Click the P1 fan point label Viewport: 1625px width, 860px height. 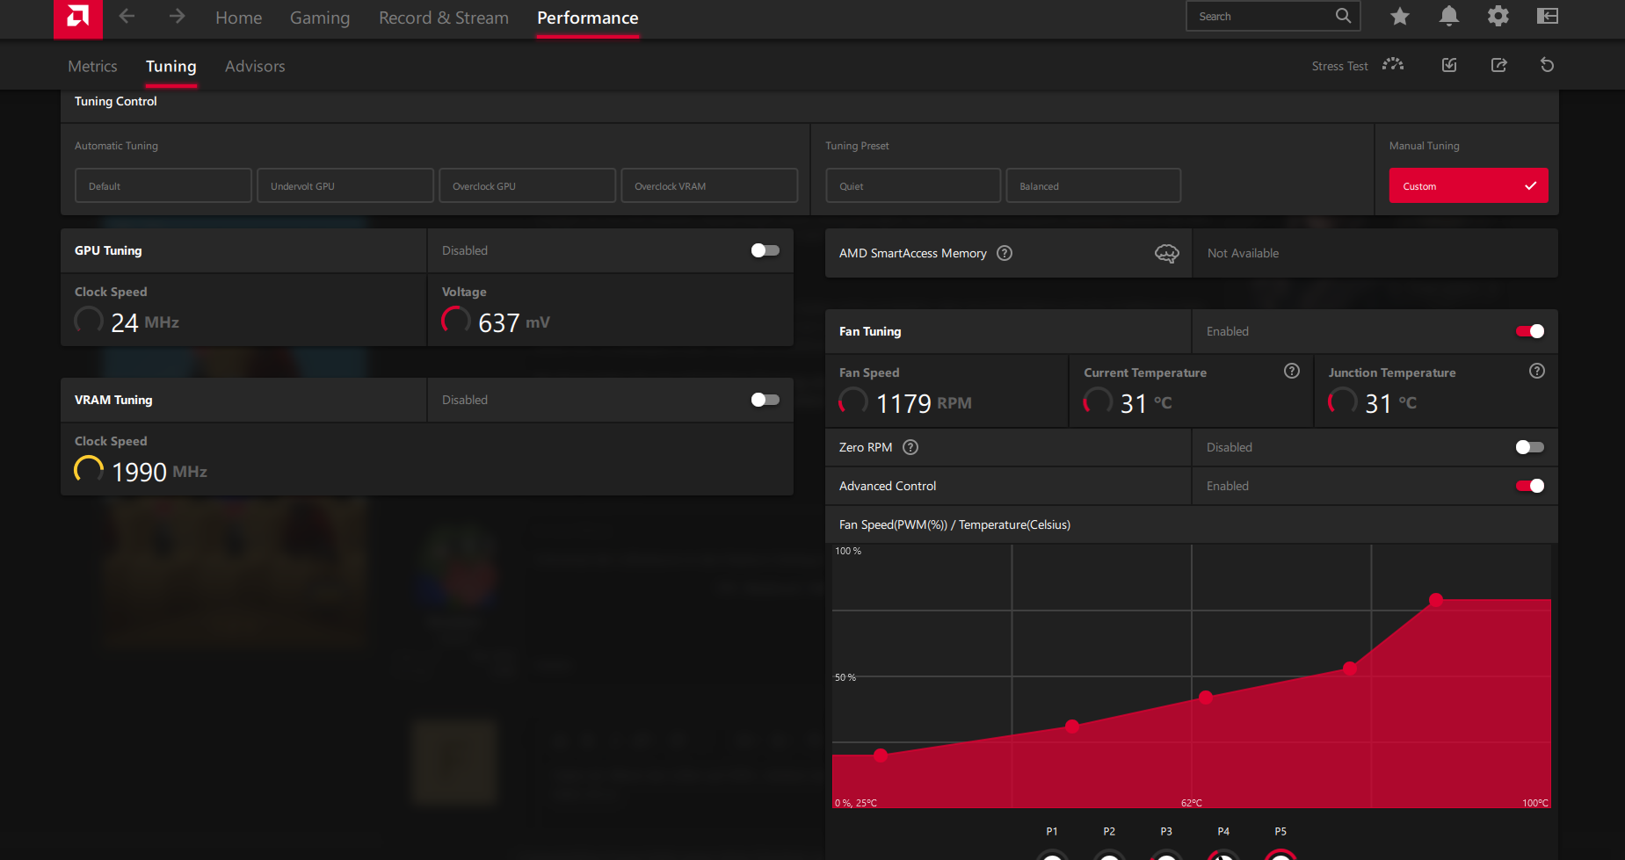tap(1052, 831)
